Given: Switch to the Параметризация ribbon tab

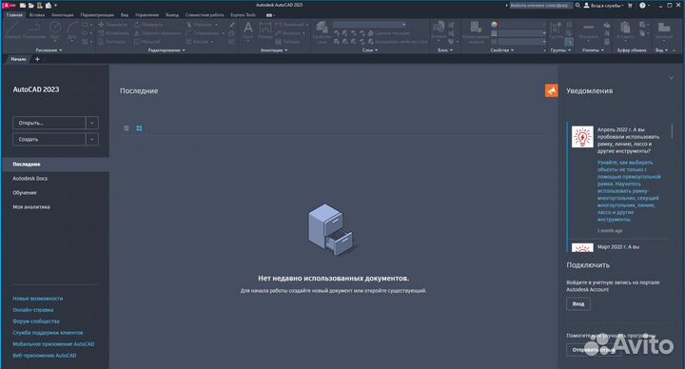Looking at the screenshot, I should [x=97, y=15].
